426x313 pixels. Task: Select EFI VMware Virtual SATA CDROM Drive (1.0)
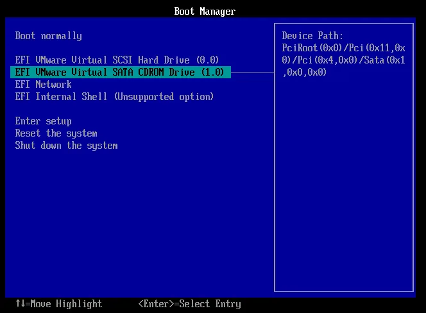tap(121, 72)
